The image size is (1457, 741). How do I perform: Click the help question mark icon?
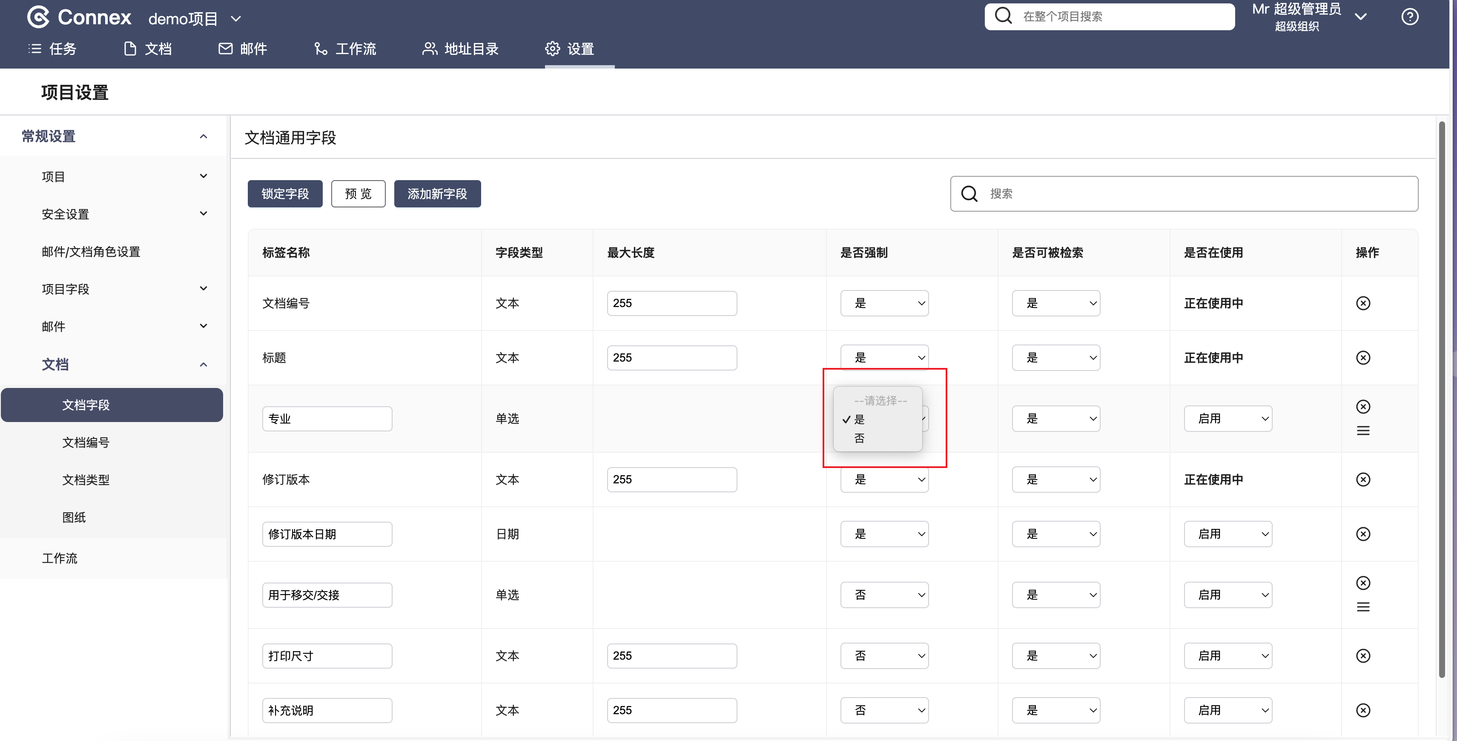(1409, 17)
